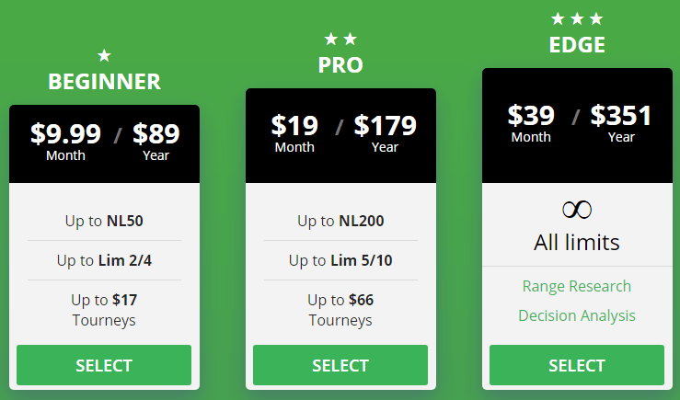Click the EDGE plan heading
Viewport: 680px width, 400px height.
pos(577,44)
